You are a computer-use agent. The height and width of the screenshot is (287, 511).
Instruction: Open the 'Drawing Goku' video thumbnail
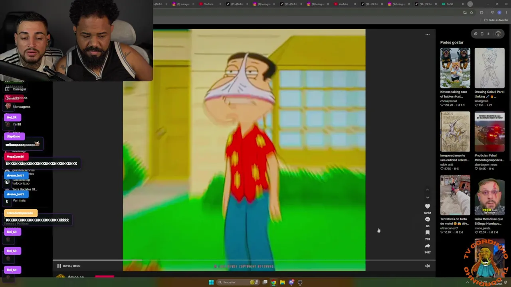click(489, 68)
